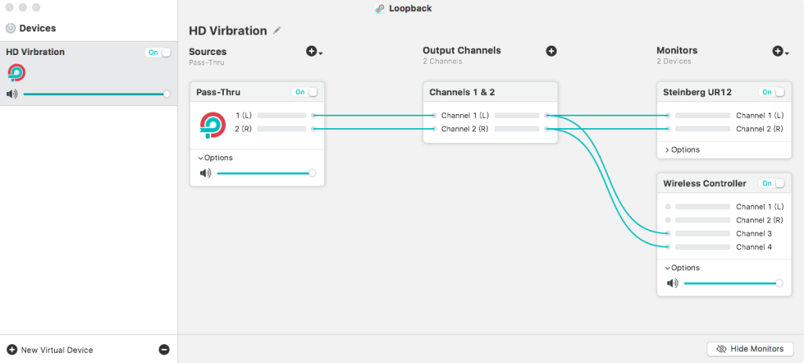Click the Wireless Controller volume slider
Screen dimensions: 804x363
(x=733, y=283)
